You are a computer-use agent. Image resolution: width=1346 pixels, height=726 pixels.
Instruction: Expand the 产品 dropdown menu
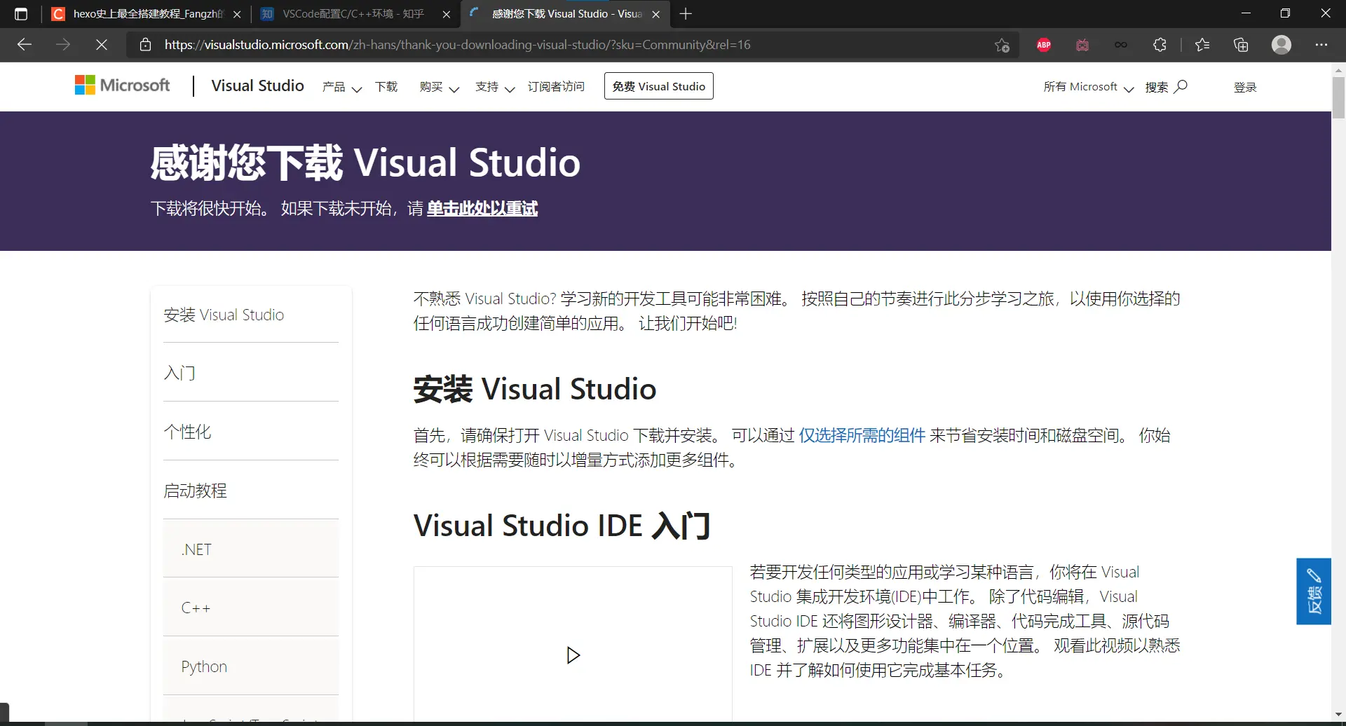tap(341, 87)
